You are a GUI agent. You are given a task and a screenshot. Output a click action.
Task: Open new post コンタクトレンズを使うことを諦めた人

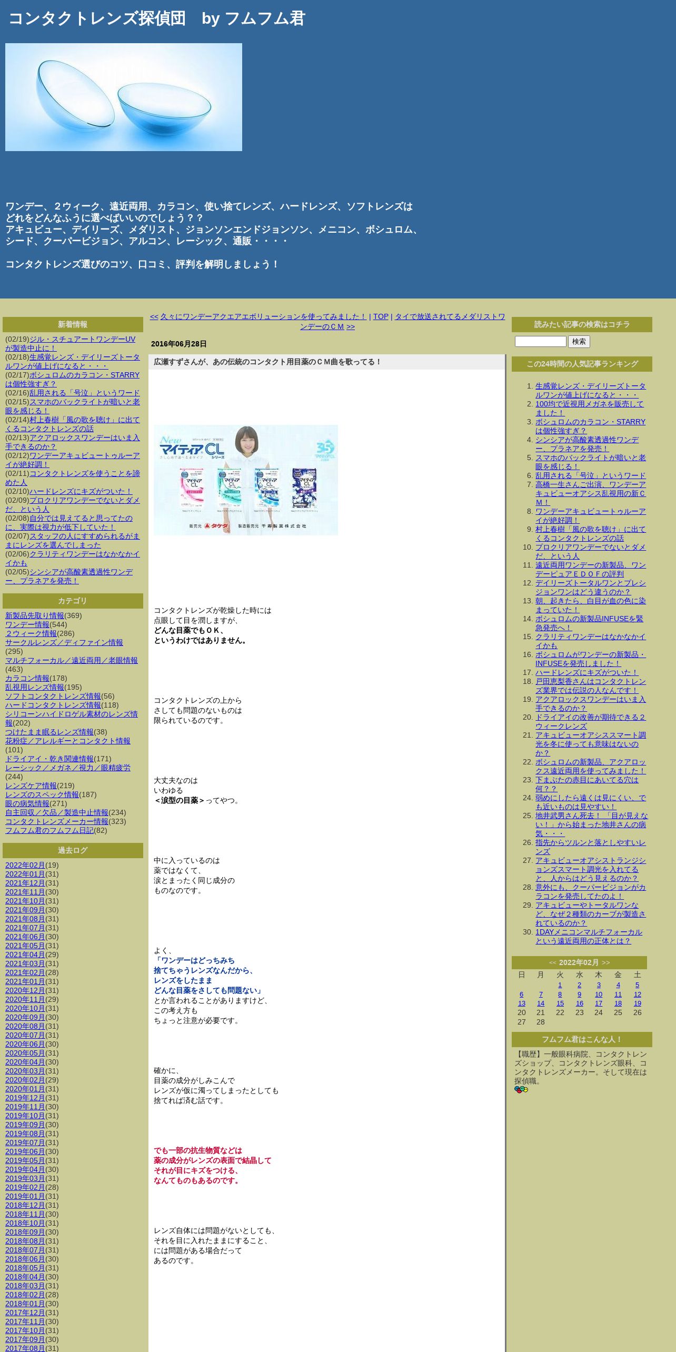pos(73,478)
